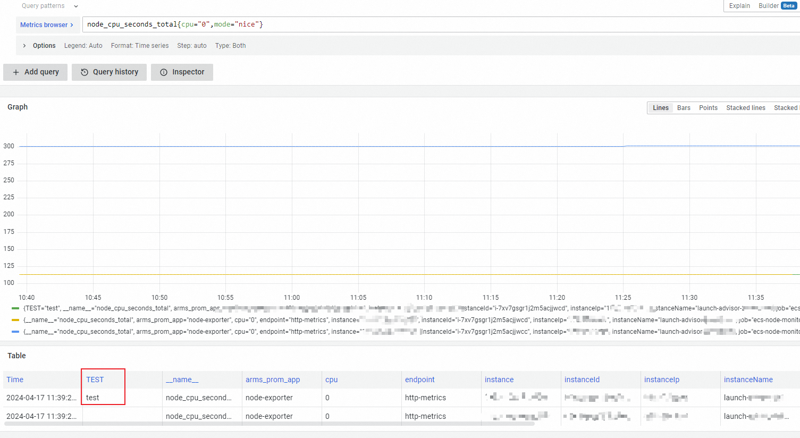The image size is (800, 438).
Task: Select the Stacked lines graph style
Action: tap(746, 108)
